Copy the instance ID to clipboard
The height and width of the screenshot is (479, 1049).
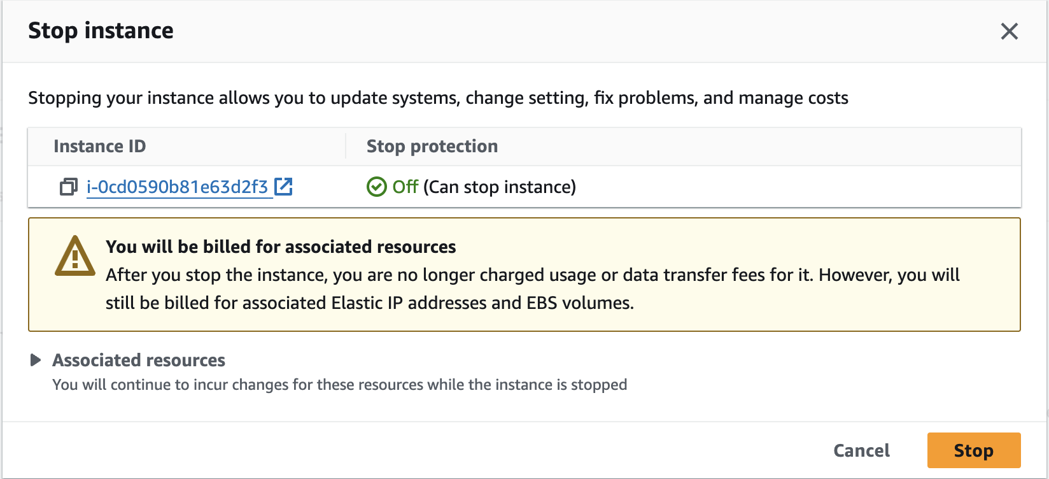coord(68,187)
